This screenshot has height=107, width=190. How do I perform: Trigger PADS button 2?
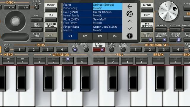pos(34,50)
